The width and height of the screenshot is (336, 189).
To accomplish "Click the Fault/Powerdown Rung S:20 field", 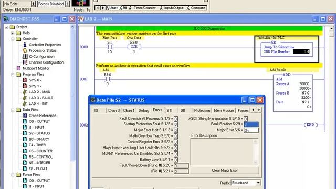I will [x=181, y=166].
